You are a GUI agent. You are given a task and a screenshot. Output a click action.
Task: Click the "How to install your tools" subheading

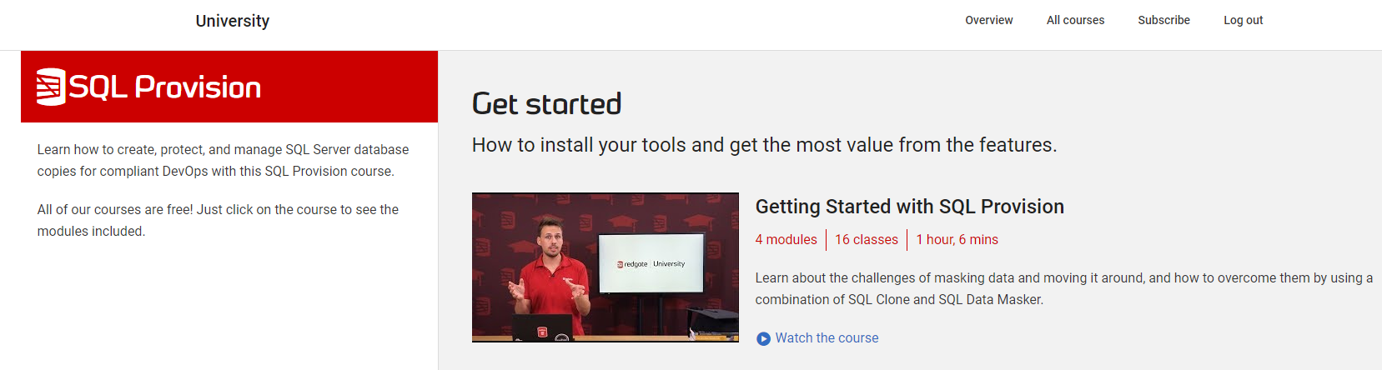point(764,145)
